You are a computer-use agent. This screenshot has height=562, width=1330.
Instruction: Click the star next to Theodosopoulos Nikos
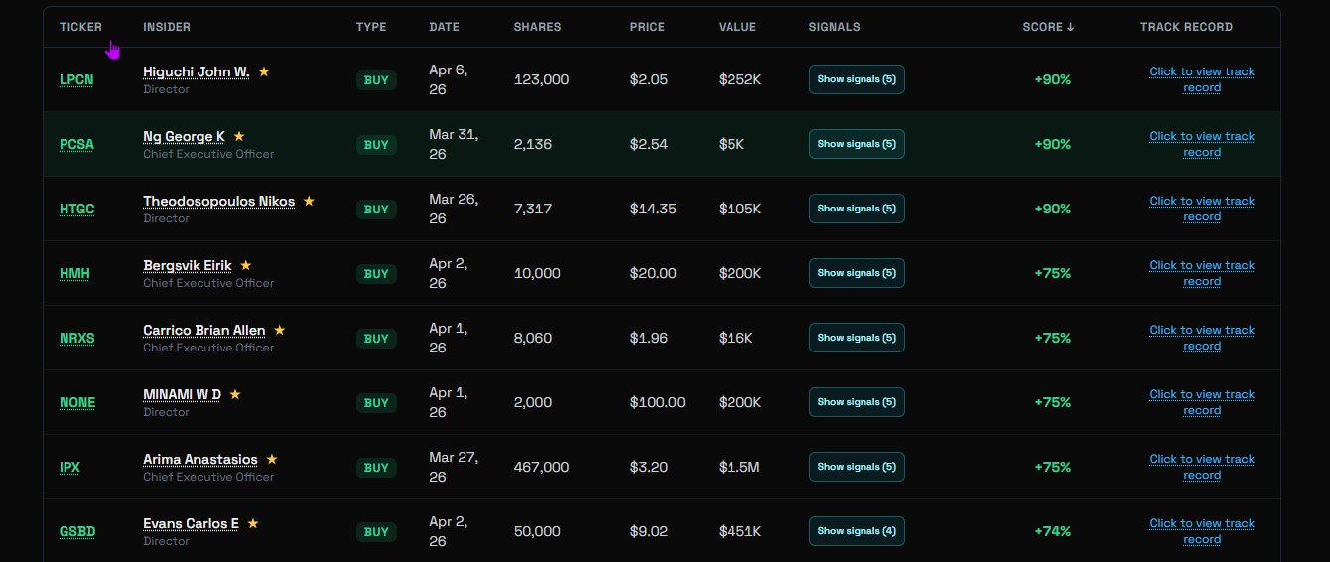point(309,201)
